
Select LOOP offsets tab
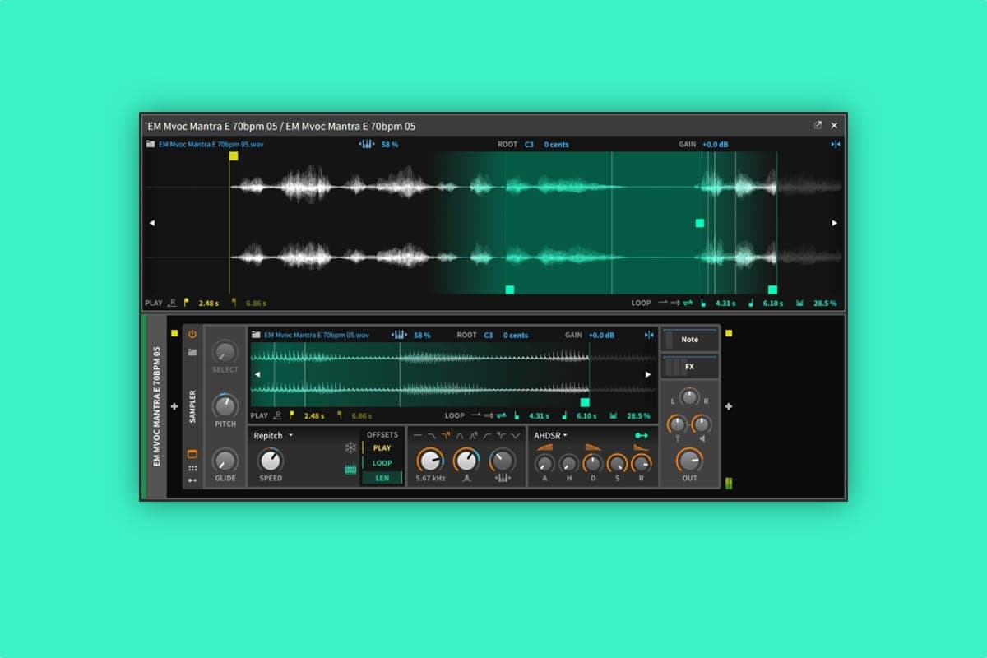tap(382, 463)
